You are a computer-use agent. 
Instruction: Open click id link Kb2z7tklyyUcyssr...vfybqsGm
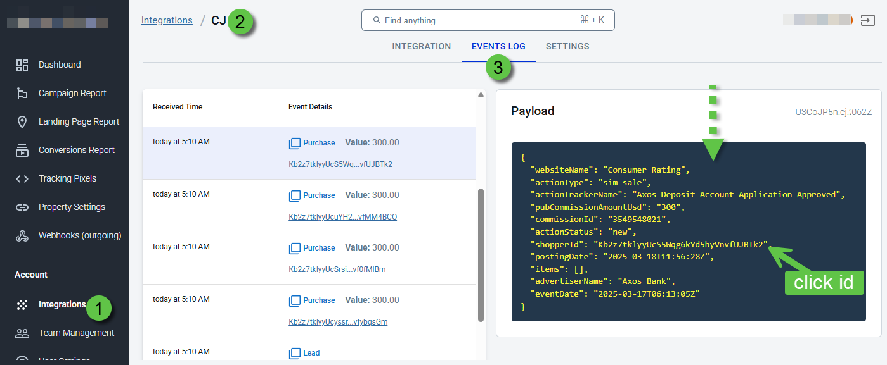338,322
